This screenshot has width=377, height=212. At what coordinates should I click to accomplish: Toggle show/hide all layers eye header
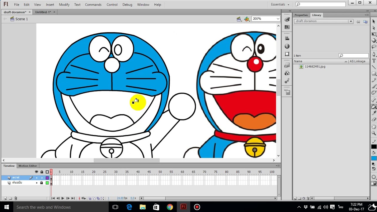(x=37, y=172)
